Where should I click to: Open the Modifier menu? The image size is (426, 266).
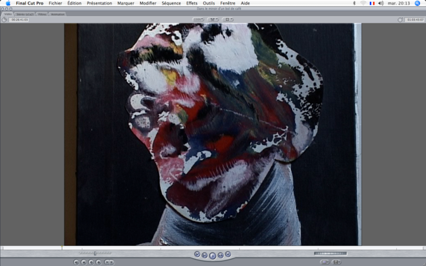(x=148, y=3)
